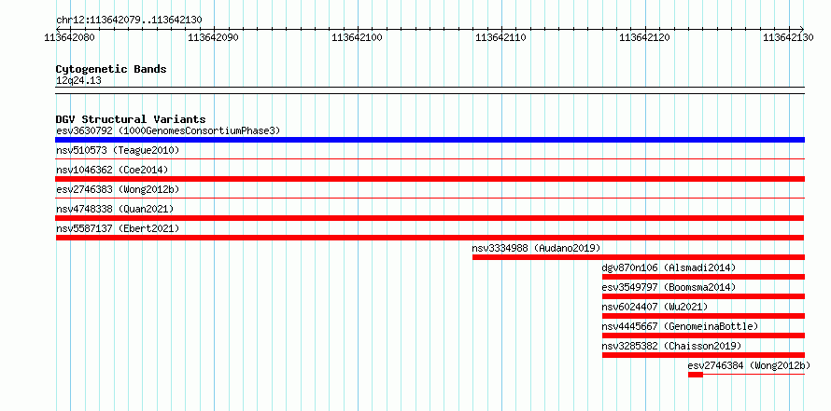Click the chr12:113642079..113642130 region label
Image resolution: width=831 pixels, height=411 pixels.
(129, 21)
